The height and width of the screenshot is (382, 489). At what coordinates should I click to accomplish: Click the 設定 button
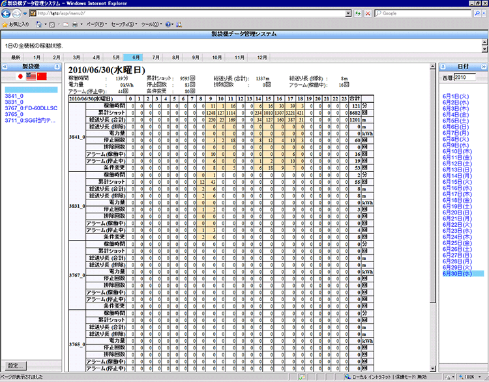click(13, 365)
